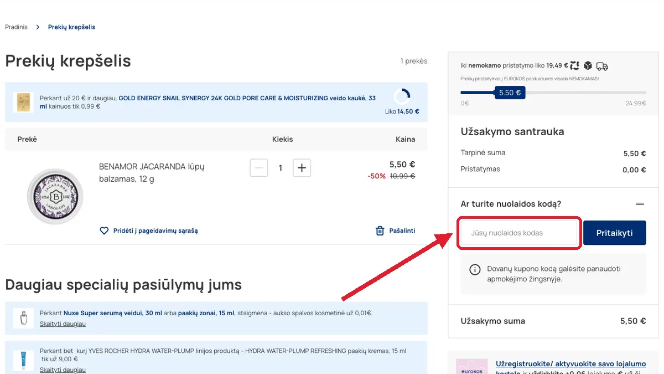Image resolution: width=664 pixels, height=374 pixels.
Task: Click the Užsakymo suma total 5,50 €
Action: [633, 321]
